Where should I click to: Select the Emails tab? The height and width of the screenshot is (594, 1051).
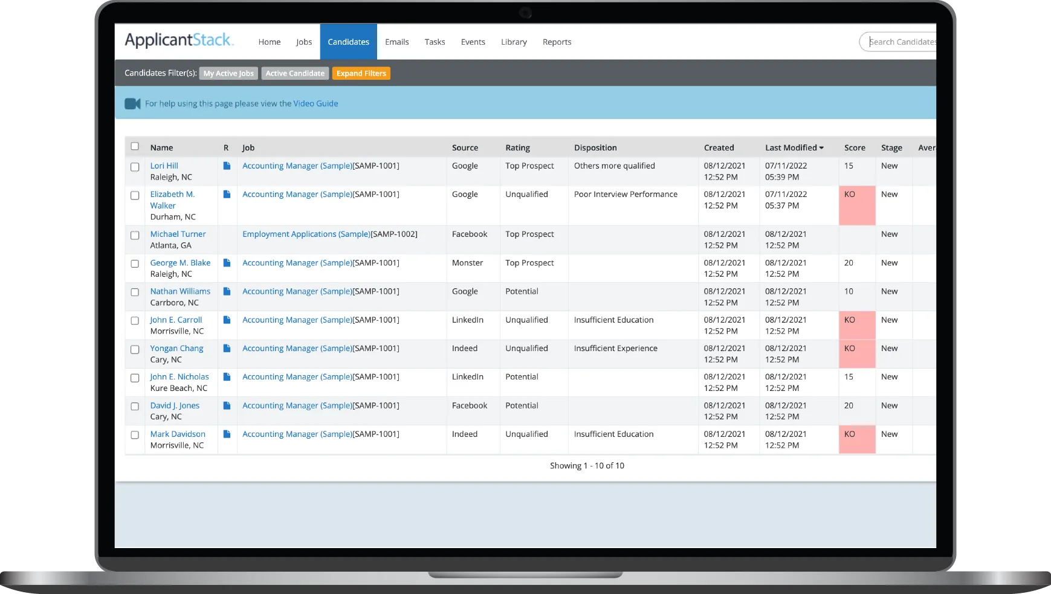(396, 42)
